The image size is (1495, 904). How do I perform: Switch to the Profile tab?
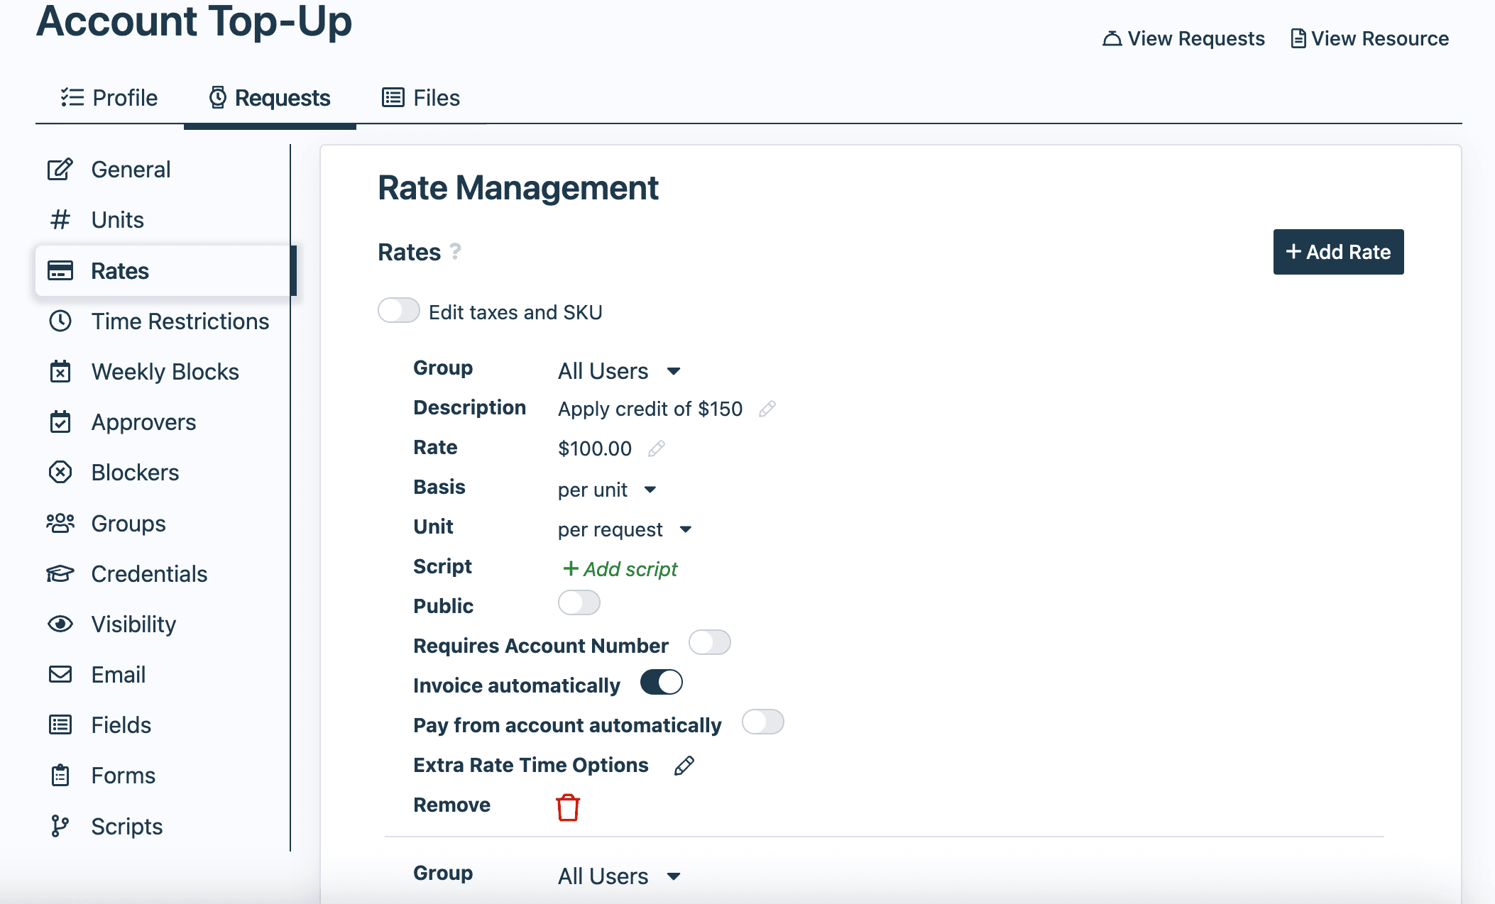point(109,97)
